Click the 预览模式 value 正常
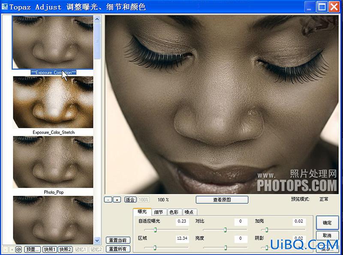Viewport: 343px width, 255px height. 324,199
